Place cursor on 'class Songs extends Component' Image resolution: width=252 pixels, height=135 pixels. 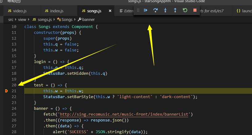click(59, 27)
